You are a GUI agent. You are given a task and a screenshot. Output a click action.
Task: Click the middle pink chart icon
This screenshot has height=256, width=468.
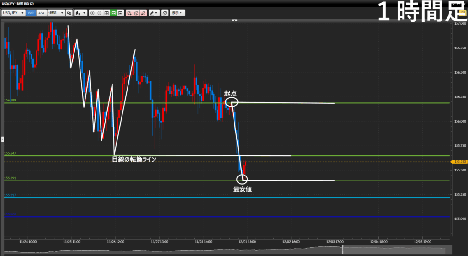136,13
